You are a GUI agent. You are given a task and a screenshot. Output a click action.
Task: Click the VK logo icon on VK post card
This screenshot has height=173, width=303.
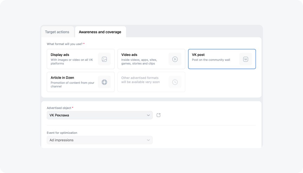pos(246,59)
